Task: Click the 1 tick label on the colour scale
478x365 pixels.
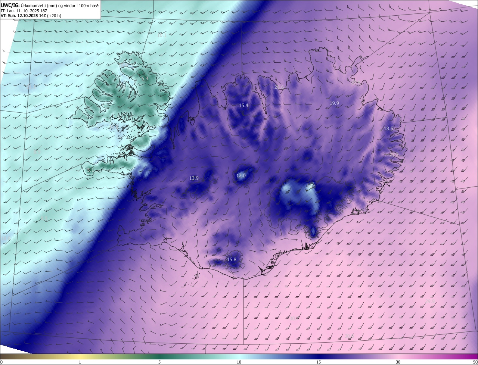Action: coord(80,362)
